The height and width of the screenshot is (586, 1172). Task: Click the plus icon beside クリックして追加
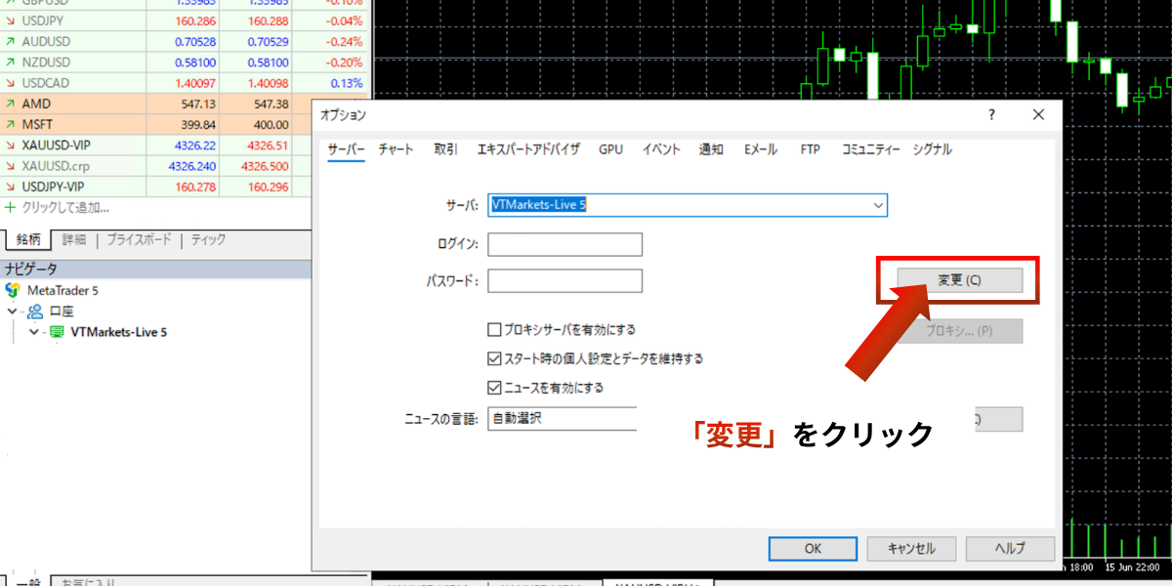click(x=11, y=207)
